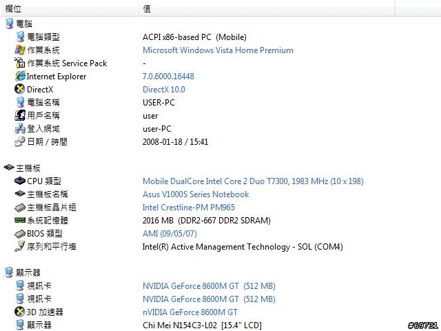Open the first NVIDIA GeForce 8600M GT (512 MB) link
This screenshot has width=441, height=331.
[209, 286]
